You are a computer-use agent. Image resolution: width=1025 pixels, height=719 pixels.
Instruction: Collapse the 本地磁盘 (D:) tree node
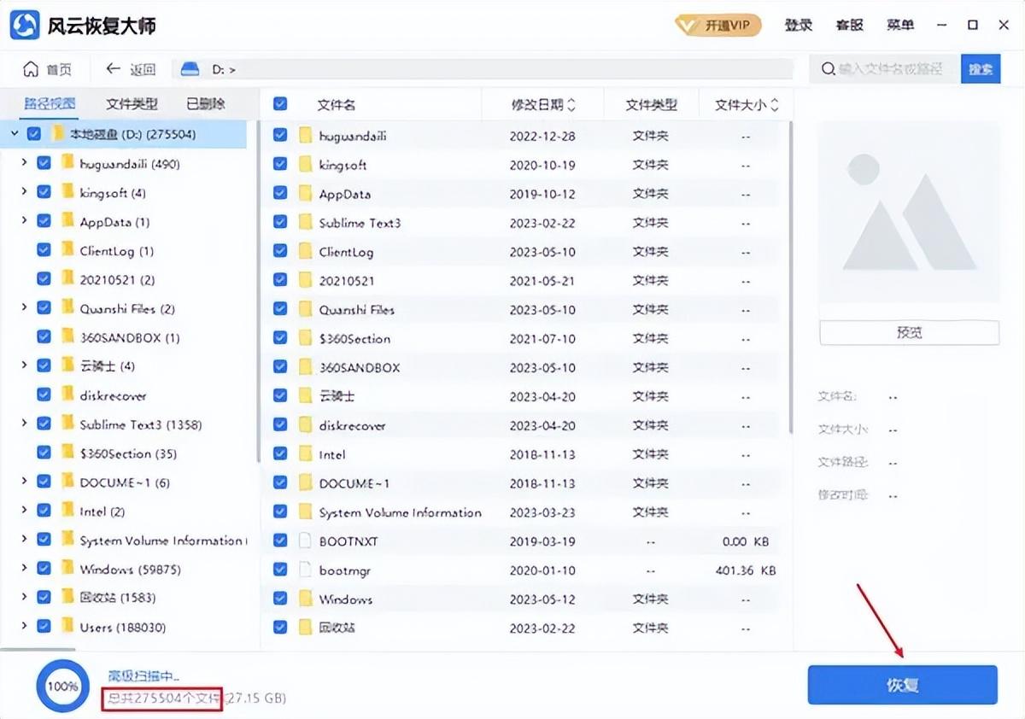tap(15, 134)
